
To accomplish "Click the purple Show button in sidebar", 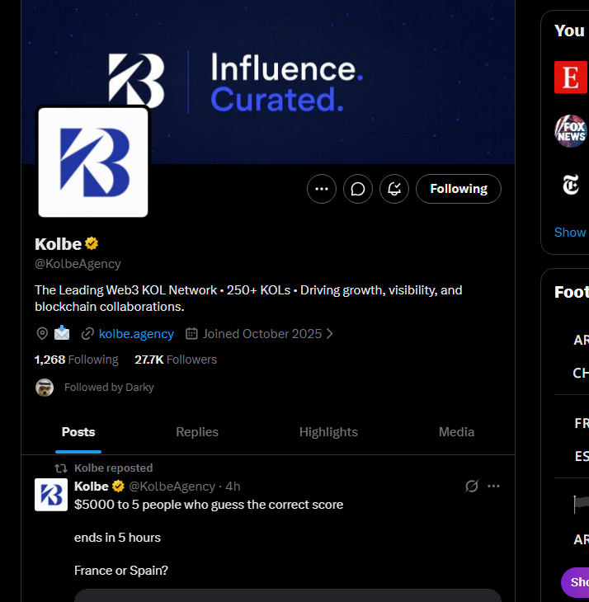I will coord(575,582).
